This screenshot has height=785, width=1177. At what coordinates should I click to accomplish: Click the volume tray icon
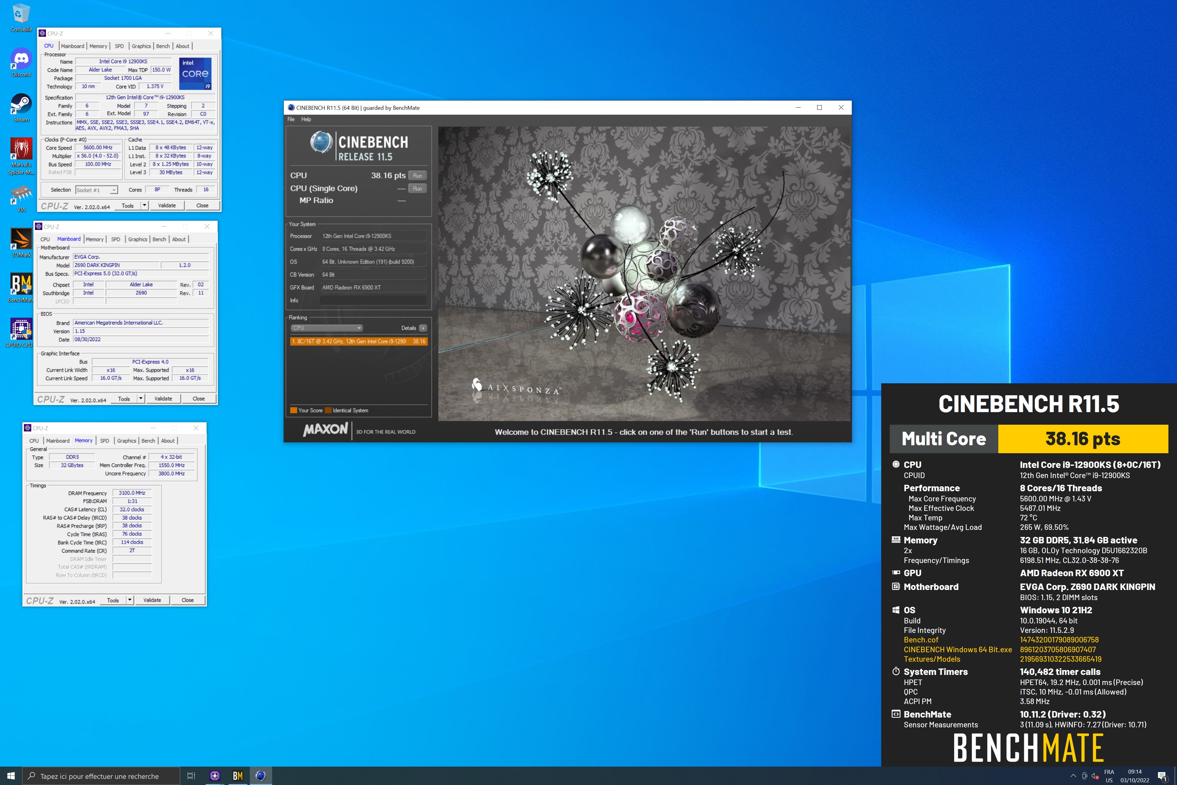1095,776
